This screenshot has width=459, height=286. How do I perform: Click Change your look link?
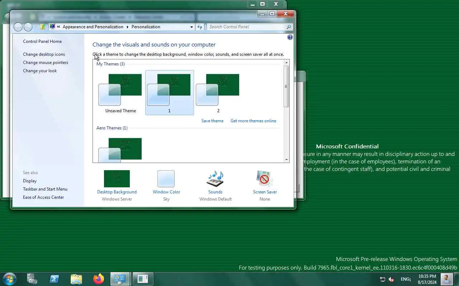(40, 71)
